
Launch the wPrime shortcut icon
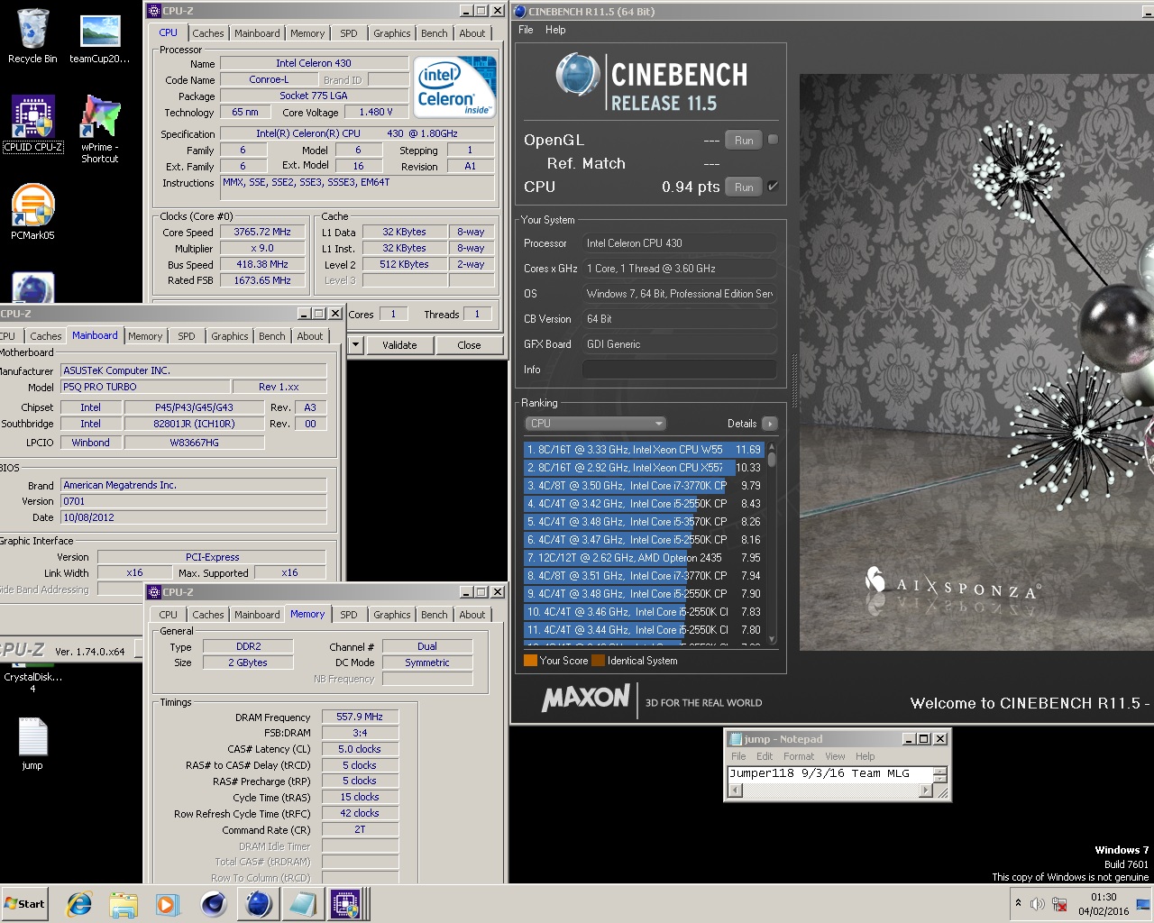tap(100, 128)
